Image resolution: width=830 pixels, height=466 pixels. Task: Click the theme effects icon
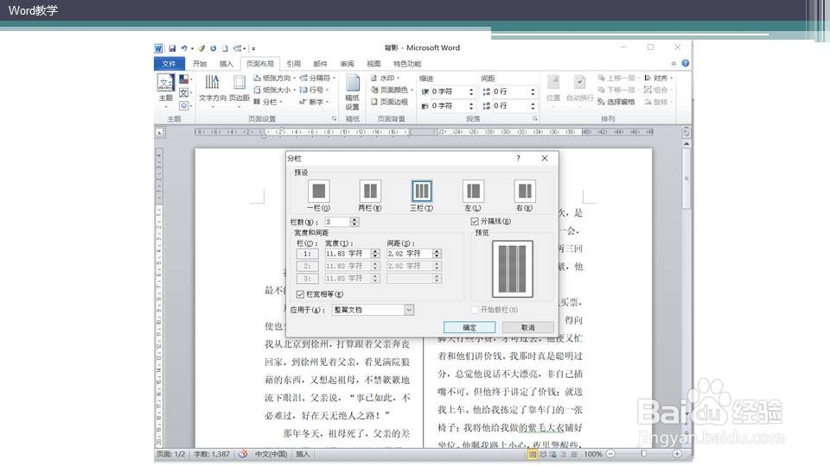coord(183,105)
